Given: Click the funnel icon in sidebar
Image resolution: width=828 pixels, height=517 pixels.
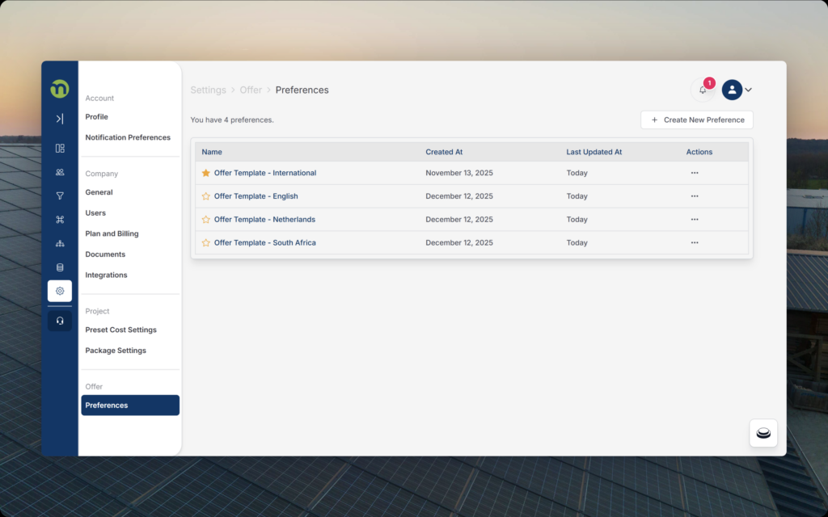Looking at the screenshot, I should tap(60, 195).
